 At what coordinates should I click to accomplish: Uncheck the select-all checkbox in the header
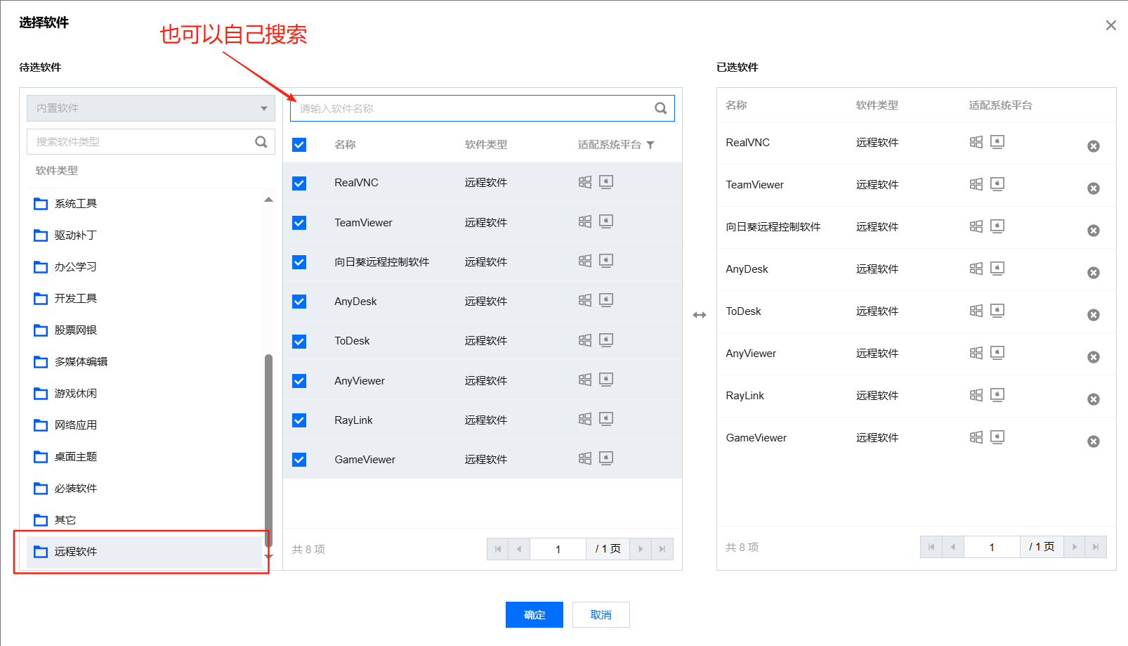(x=299, y=144)
